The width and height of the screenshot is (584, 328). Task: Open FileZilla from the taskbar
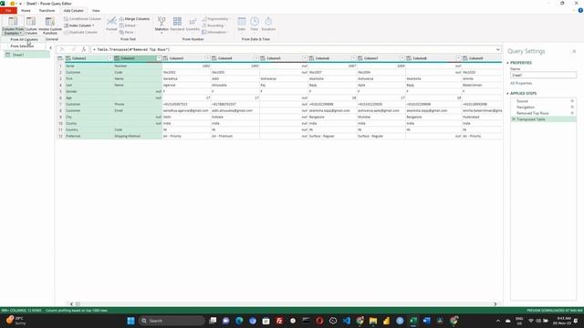[x=279, y=321]
